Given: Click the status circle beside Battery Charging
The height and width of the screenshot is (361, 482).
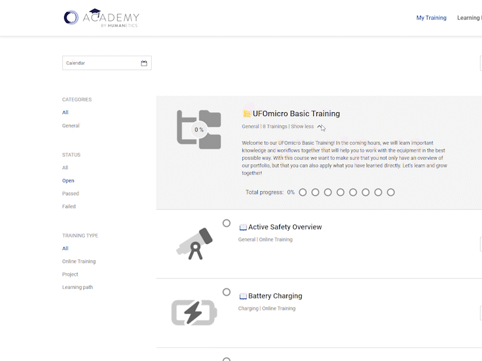Looking at the screenshot, I should coord(227,292).
